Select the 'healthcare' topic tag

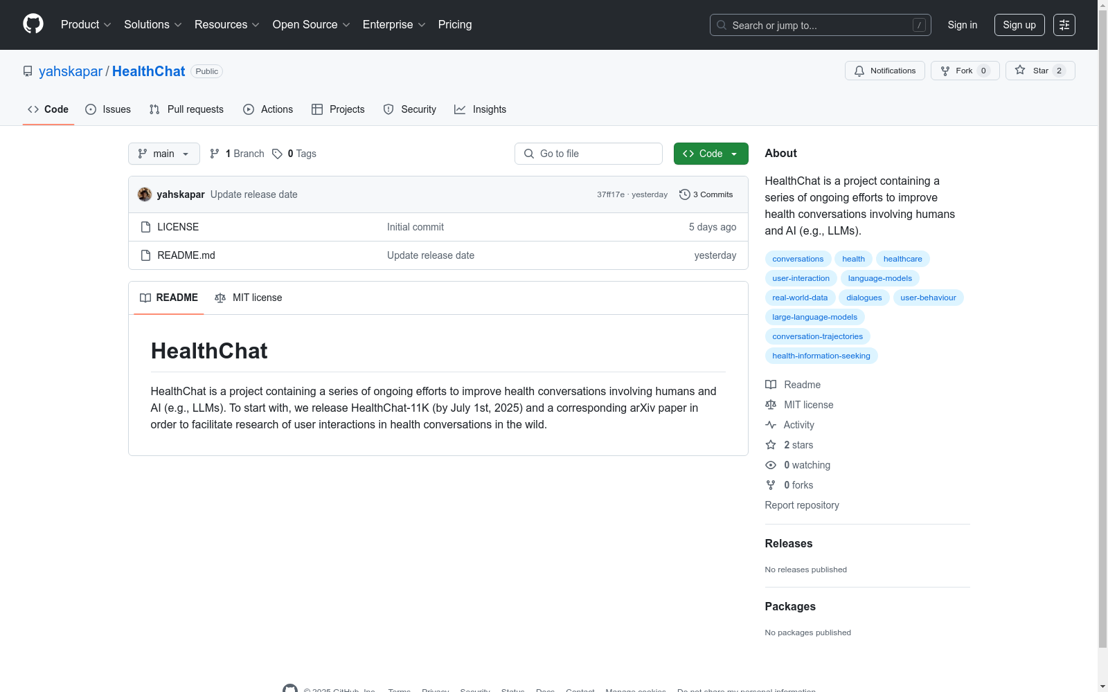point(903,259)
